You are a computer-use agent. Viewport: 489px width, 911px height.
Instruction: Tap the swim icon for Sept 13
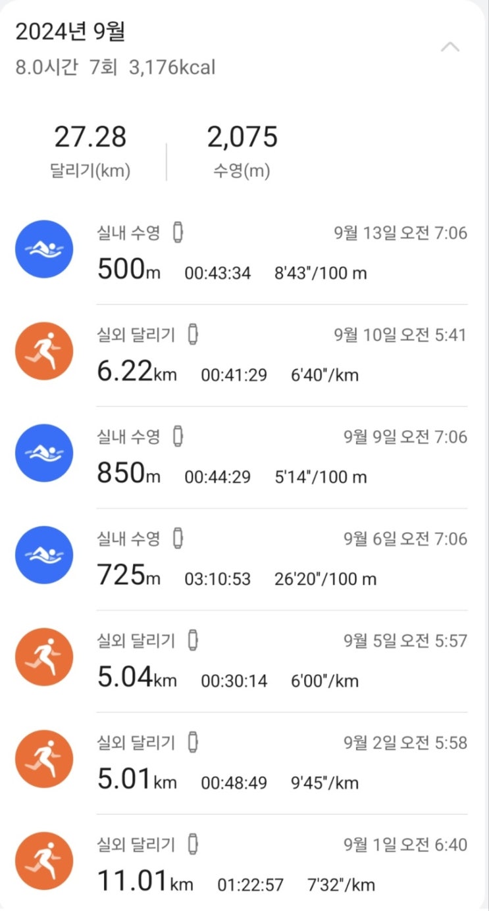pos(43,249)
